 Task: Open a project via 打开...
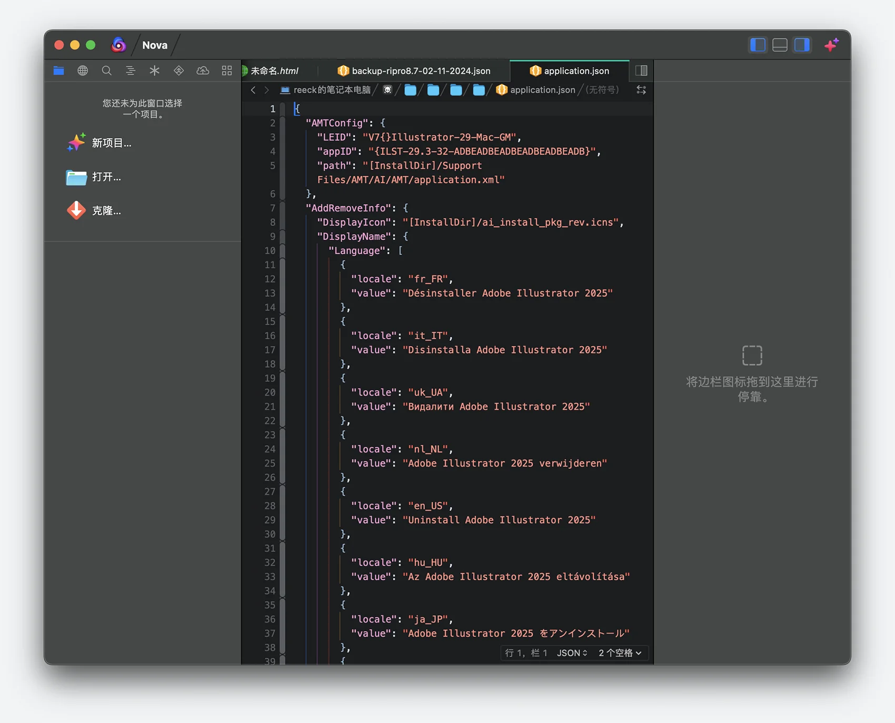pyautogui.click(x=94, y=177)
